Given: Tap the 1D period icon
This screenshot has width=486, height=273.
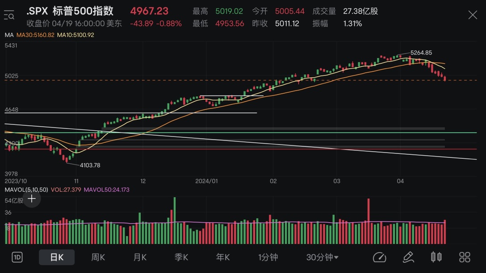Looking at the screenshot, I should click(17, 257).
